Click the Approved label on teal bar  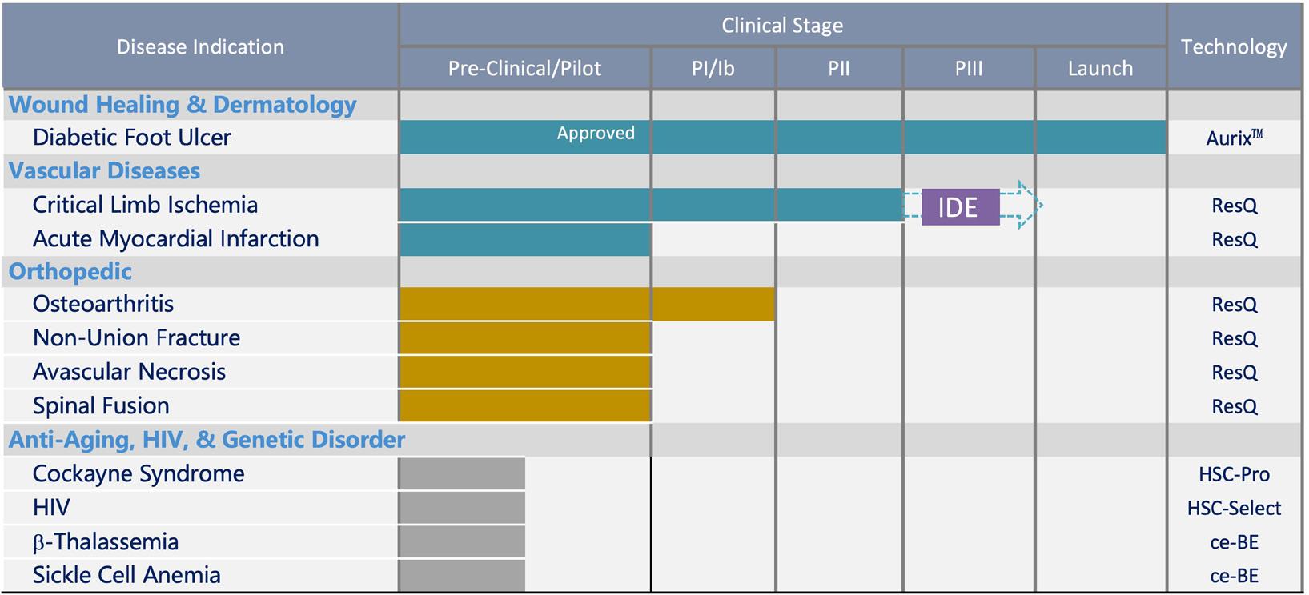click(596, 134)
